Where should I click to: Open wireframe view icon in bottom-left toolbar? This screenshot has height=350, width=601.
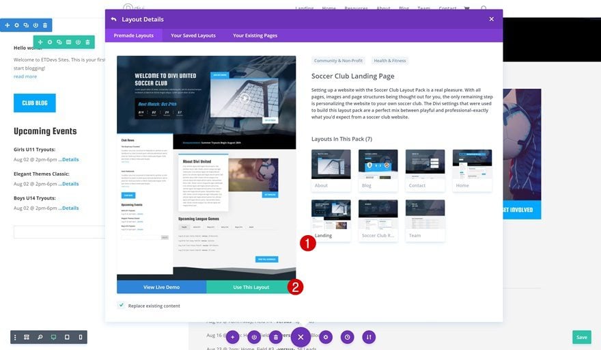[27, 337]
